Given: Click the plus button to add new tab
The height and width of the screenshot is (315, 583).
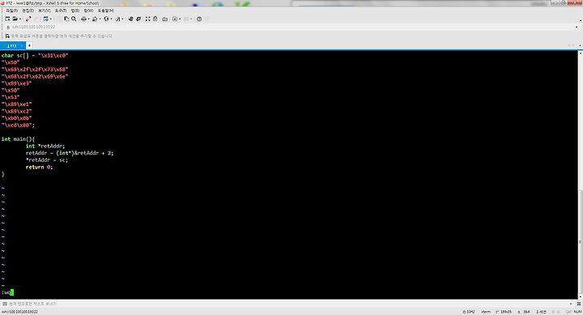Looking at the screenshot, I should click(x=29, y=45).
